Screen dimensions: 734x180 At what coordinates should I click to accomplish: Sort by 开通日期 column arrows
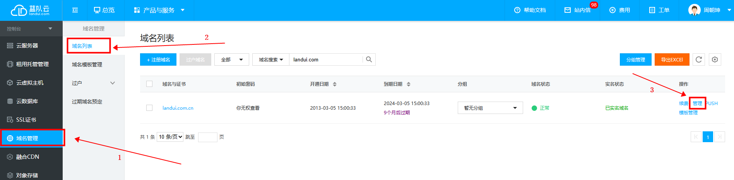pyautogui.click(x=335, y=84)
